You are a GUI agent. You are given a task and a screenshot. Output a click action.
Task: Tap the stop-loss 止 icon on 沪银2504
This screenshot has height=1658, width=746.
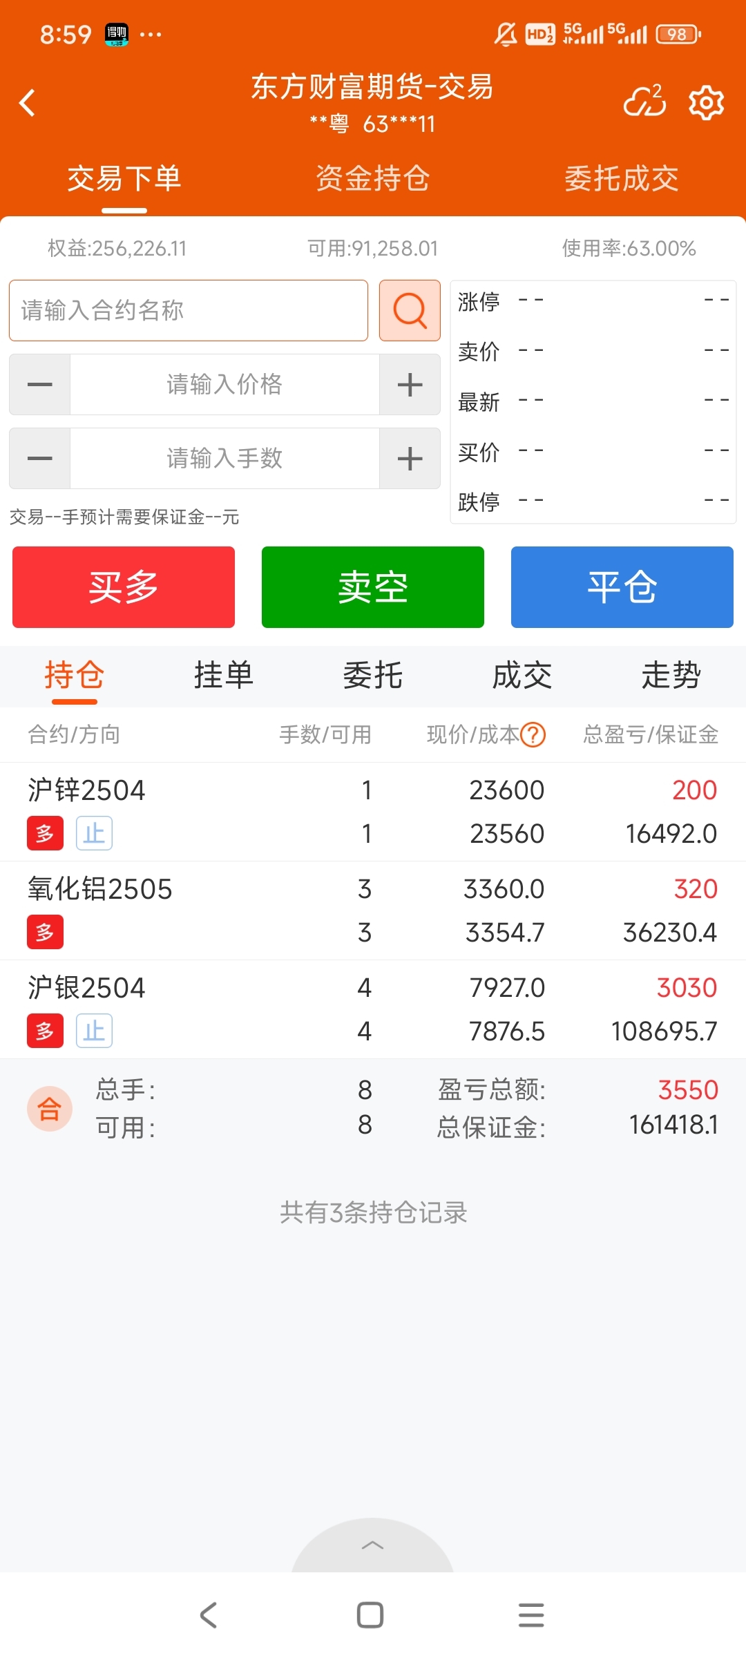click(x=94, y=1031)
